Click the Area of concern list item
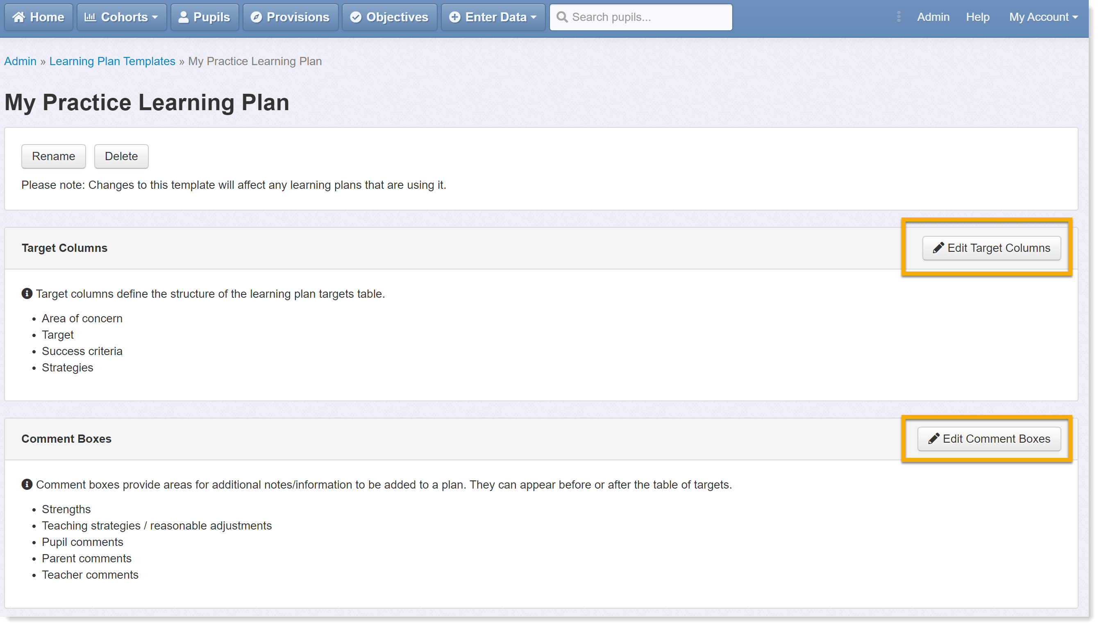Image resolution: width=1099 pixels, height=627 pixels. click(x=82, y=318)
